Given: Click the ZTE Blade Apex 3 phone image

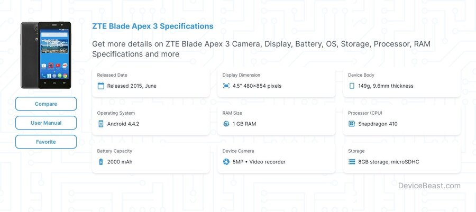Looking at the screenshot, I should click(x=46, y=55).
